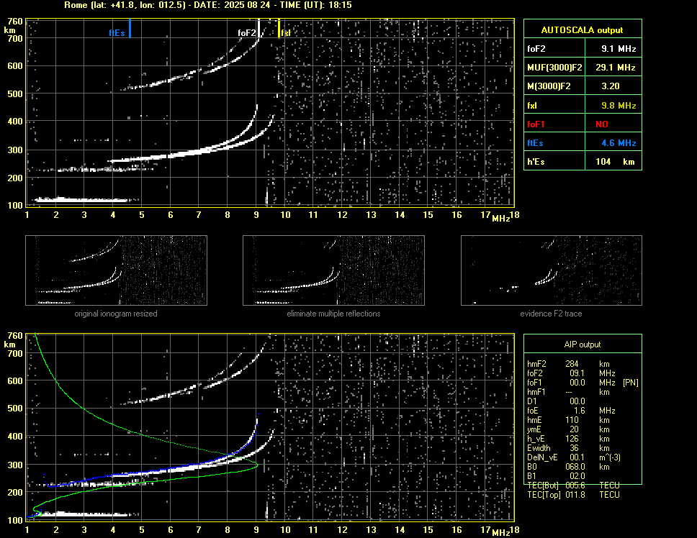The height and width of the screenshot is (538, 697).
Task: Click the MUF(3000)F2 value 29.1 MHz
Action: [x=615, y=68]
